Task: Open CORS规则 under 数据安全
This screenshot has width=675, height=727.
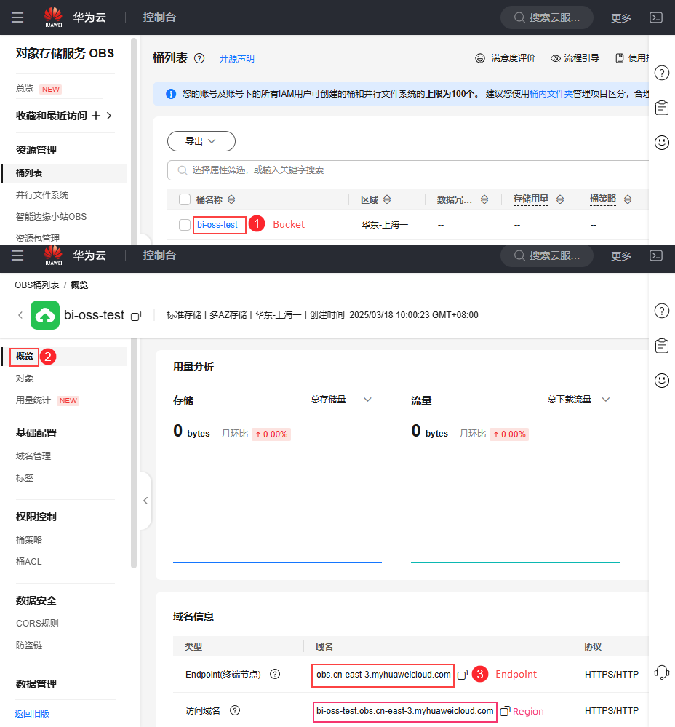Action: tap(37, 623)
